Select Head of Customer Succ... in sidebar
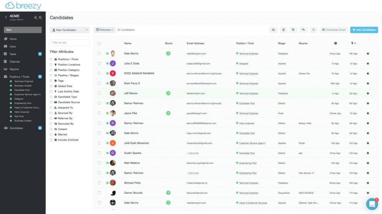The image size is (382, 214). pyautogui.click(x=27, y=108)
